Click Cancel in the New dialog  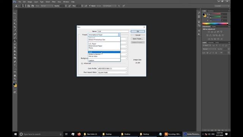137,35
